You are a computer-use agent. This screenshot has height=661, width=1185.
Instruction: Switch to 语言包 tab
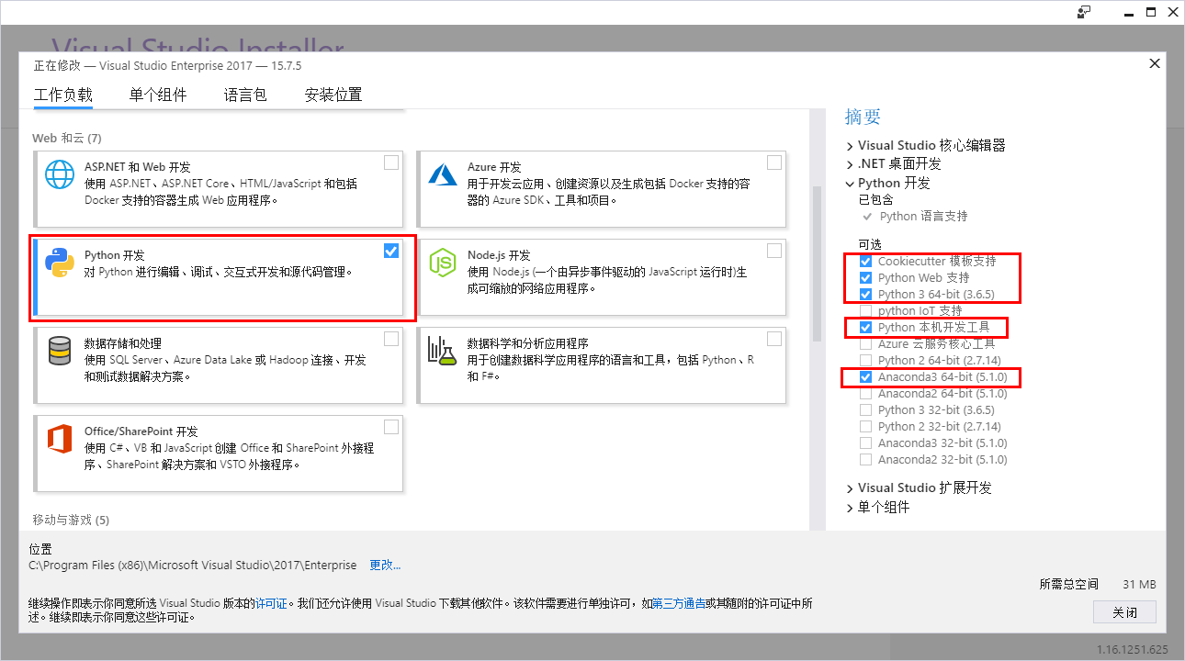point(245,95)
